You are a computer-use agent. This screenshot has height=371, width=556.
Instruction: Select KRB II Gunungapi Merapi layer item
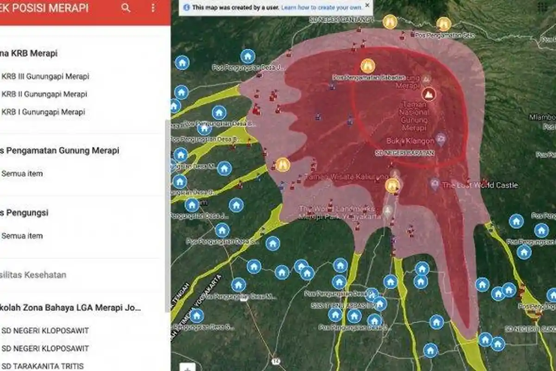(44, 94)
